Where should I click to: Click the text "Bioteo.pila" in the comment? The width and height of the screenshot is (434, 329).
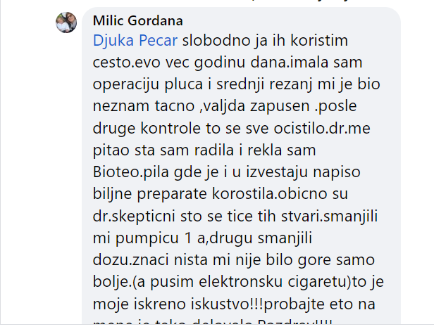[129, 174]
